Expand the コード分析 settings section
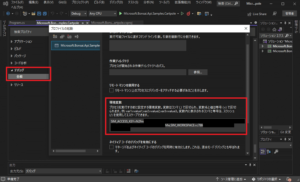This screenshot has width=300, height=182. (12, 63)
